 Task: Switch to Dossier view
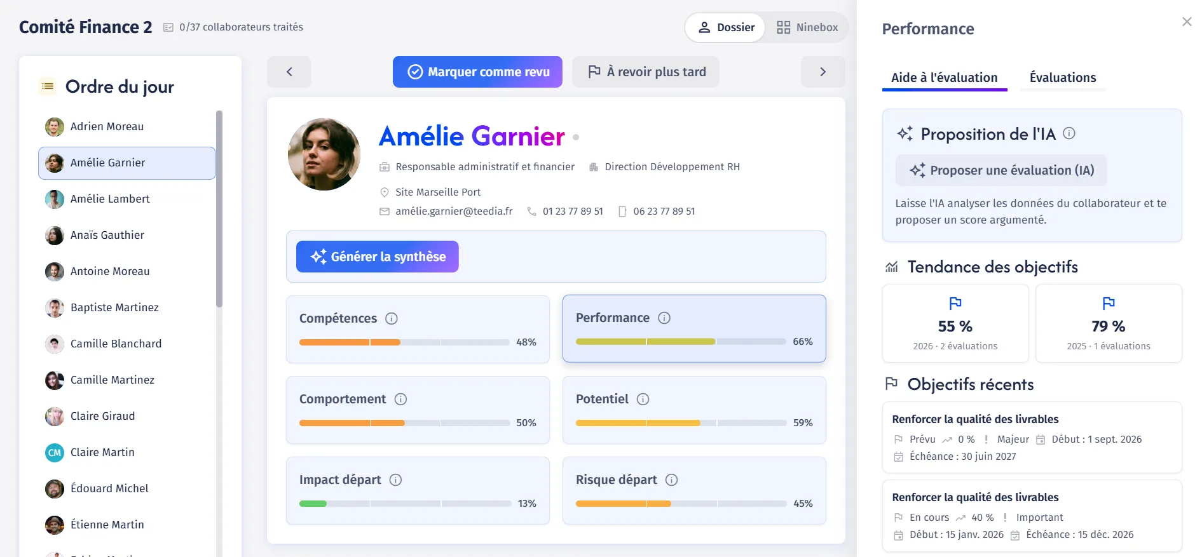click(x=725, y=28)
